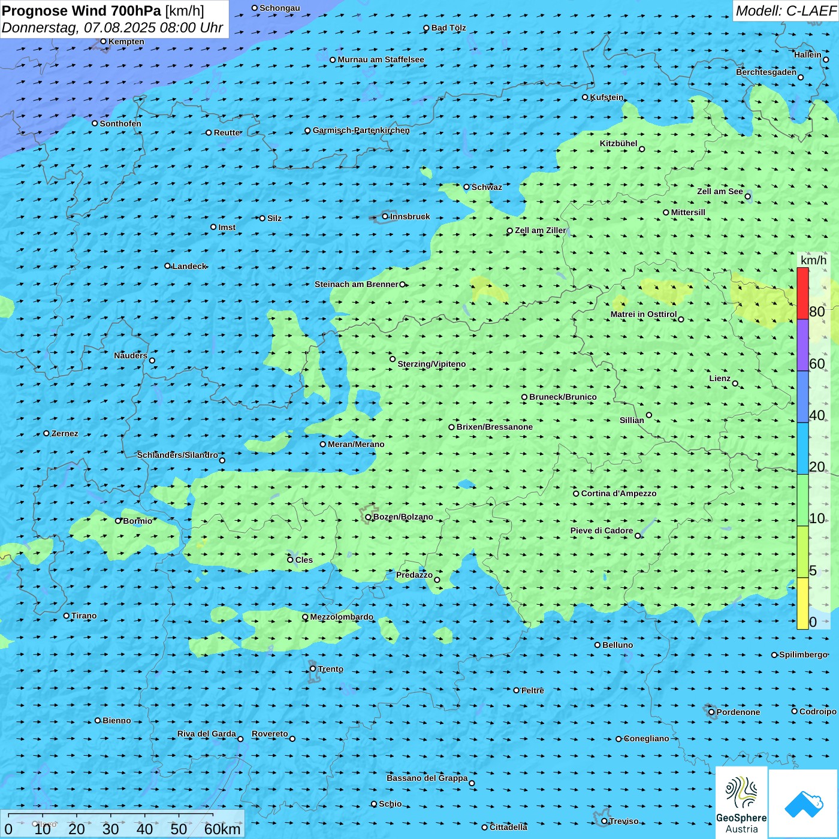Click the Kitzbühel location dot
The height and width of the screenshot is (839, 839).
[642, 149]
